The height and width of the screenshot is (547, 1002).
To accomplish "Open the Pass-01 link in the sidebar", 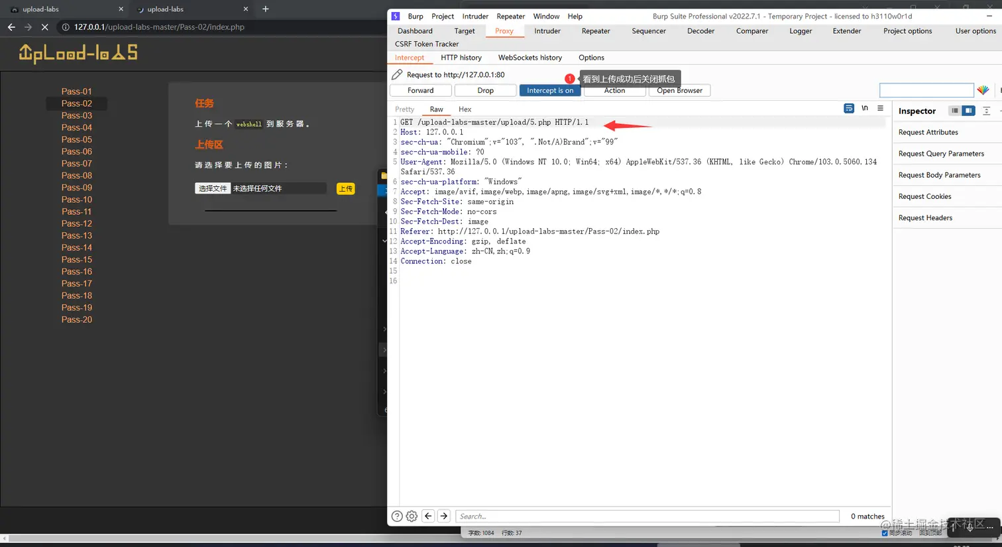I will point(77,91).
